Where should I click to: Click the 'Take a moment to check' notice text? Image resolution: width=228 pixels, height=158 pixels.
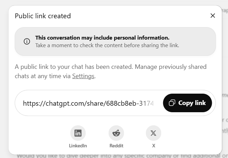pyautogui.click(x=107, y=45)
